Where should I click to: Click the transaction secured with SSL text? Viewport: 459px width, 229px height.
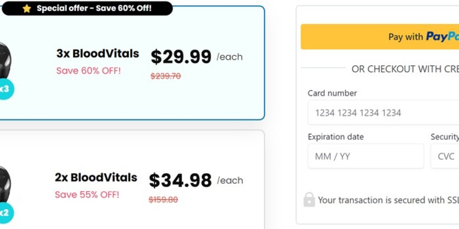(x=386, y=200)
